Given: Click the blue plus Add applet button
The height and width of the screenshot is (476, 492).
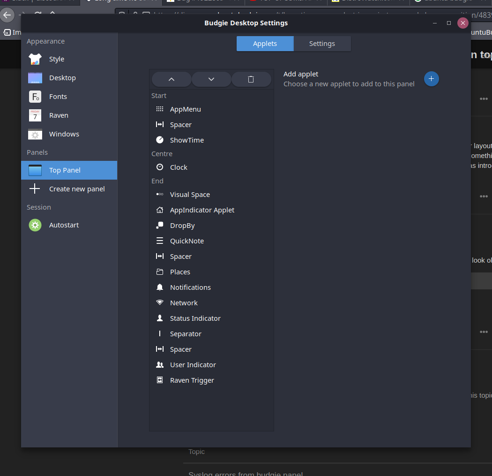Looking at the screenshot, I should point(431,79).
